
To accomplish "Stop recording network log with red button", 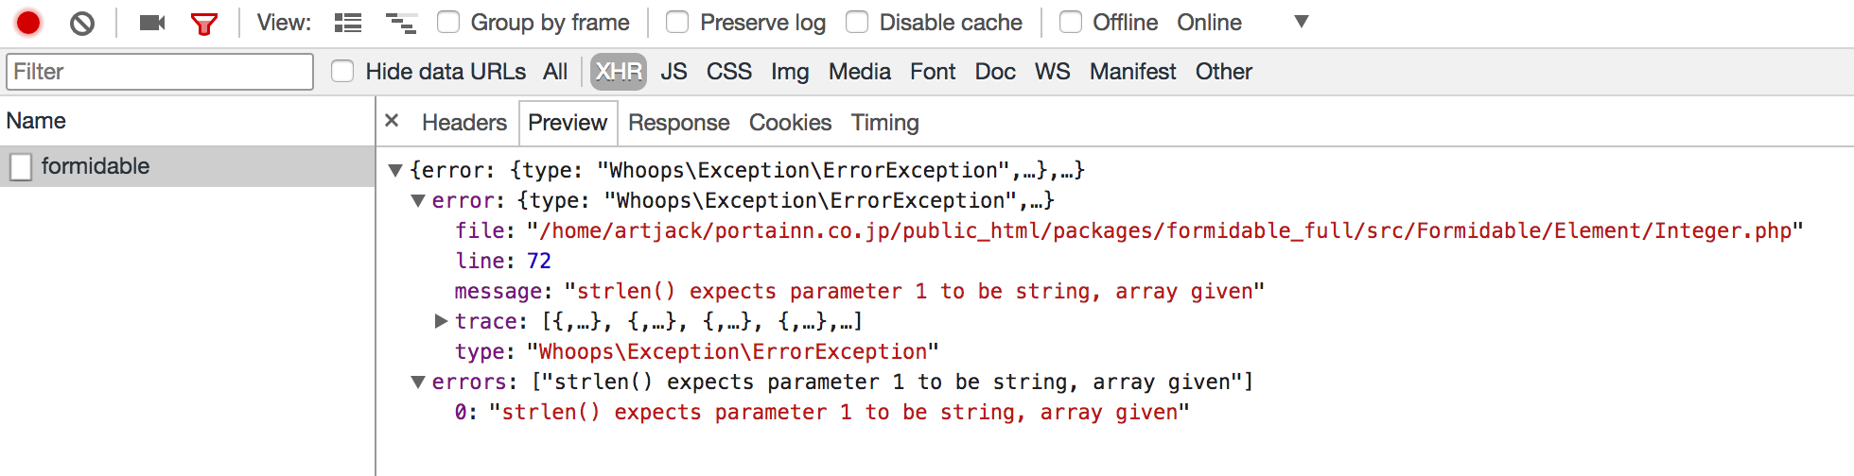I will 28,23.
